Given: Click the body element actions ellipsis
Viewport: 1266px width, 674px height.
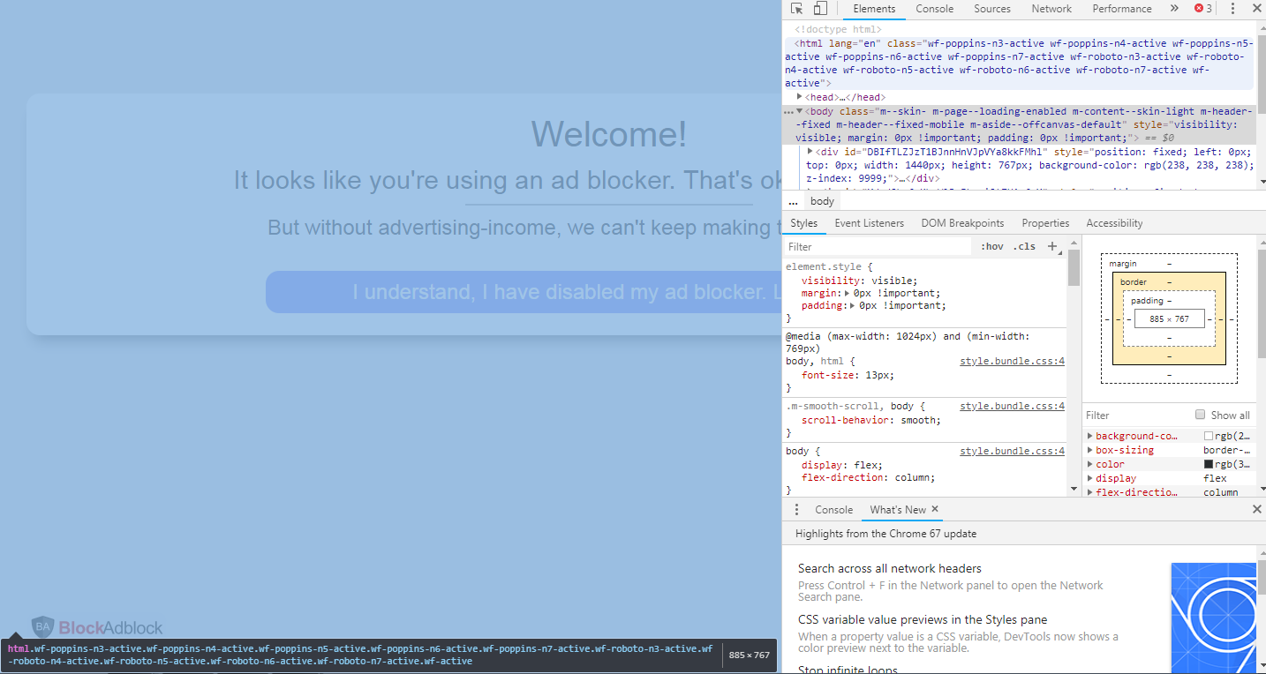Looking at the screenshot, I should [x=788, y=113].
